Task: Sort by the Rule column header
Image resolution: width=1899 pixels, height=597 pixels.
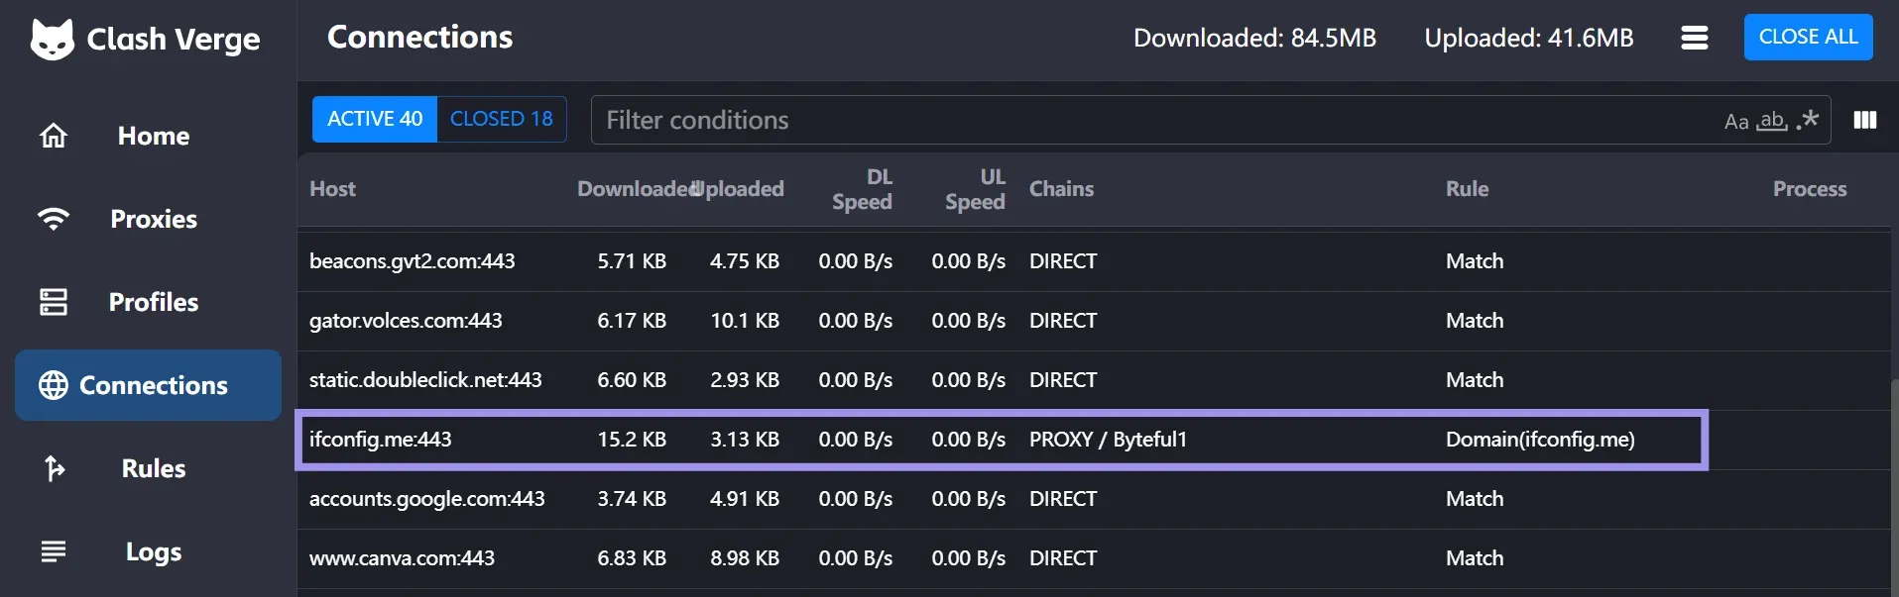Action: (1467, 189)
